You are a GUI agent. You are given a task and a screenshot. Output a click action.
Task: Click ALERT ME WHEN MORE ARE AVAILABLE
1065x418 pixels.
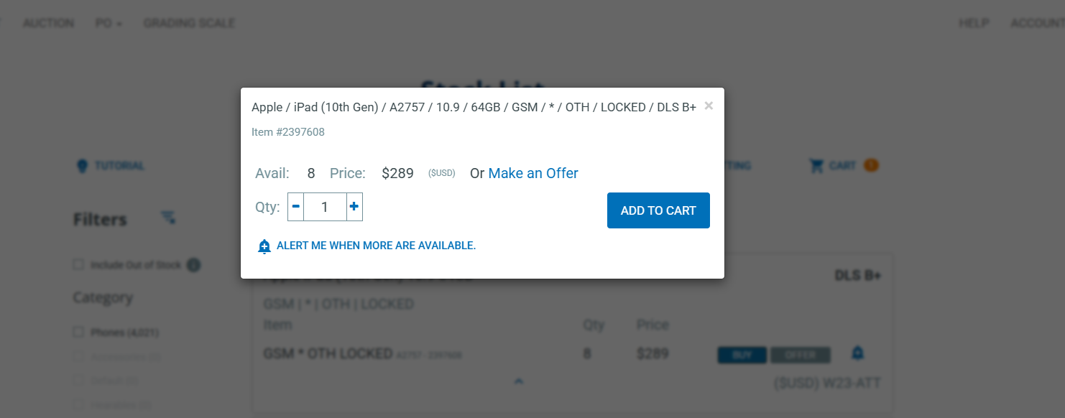pyautogui.click(x=376, y=246)
